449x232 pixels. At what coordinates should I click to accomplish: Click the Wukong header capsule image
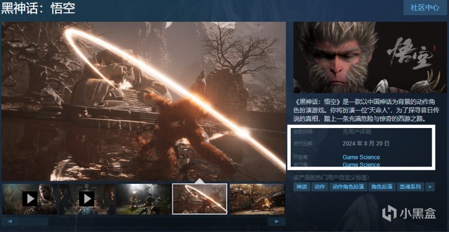click(370, 58)
